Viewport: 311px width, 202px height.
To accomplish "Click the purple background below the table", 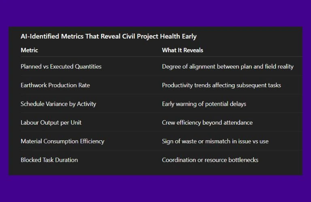I will pos(155,189).
